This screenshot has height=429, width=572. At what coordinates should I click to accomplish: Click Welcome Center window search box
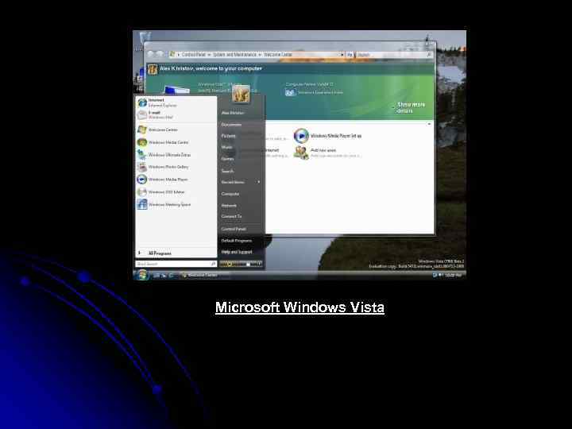tap(394, 54)
